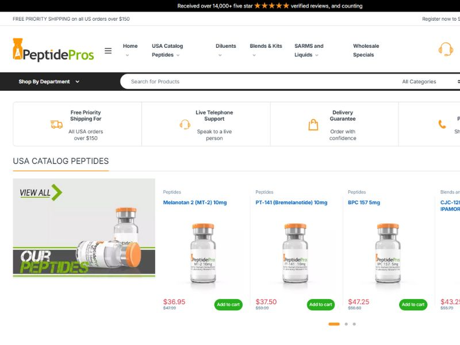Open the Blends & Kits menu
Image resolution: width=460 pixels, height=345 pixels.
[266, 47]
